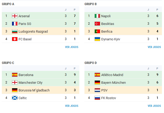Click the Borussia M´gladbach team name
This screenshot has height=113, width=164.
34,90
